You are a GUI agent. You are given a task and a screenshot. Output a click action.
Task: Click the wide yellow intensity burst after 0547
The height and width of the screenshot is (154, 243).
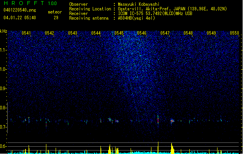click(172, 149)
